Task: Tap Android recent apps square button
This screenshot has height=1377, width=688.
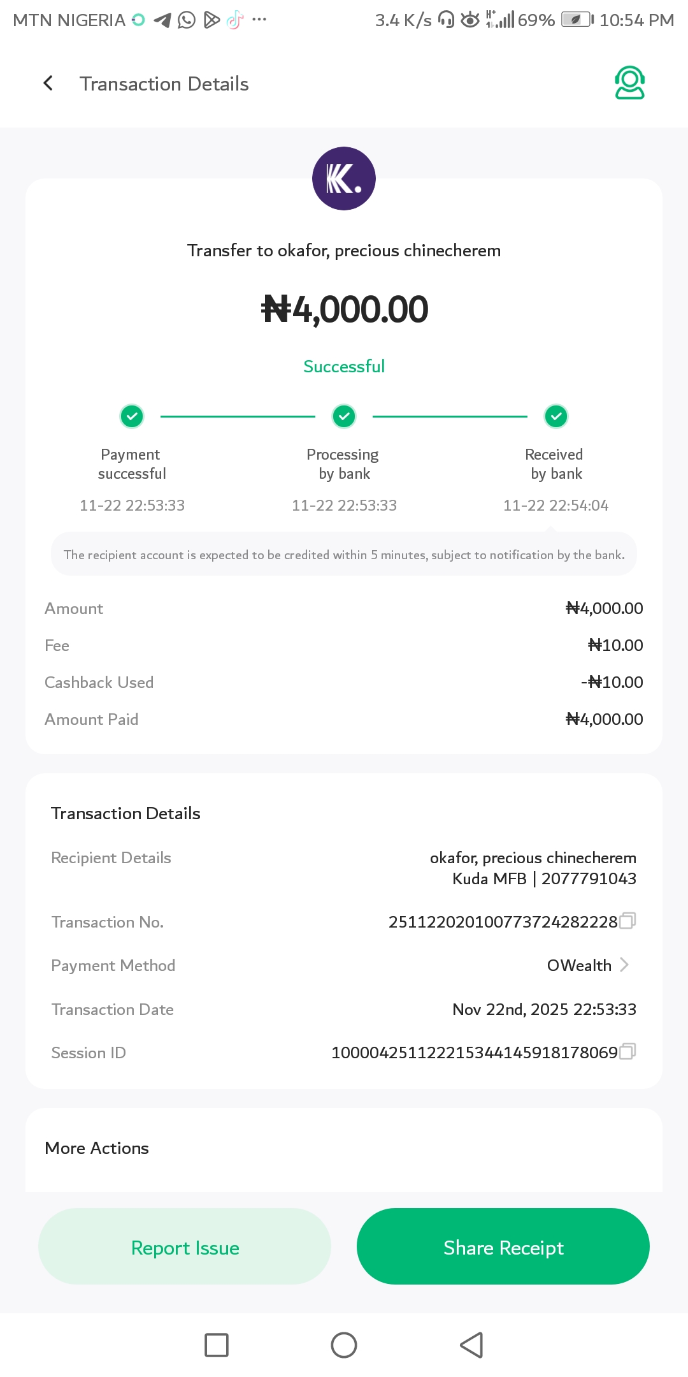Action: point(217,1345)
